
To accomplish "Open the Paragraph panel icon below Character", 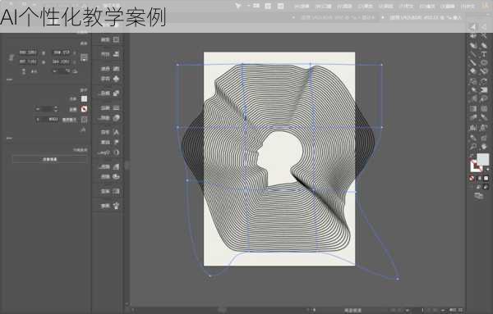I will coord(116,142).
